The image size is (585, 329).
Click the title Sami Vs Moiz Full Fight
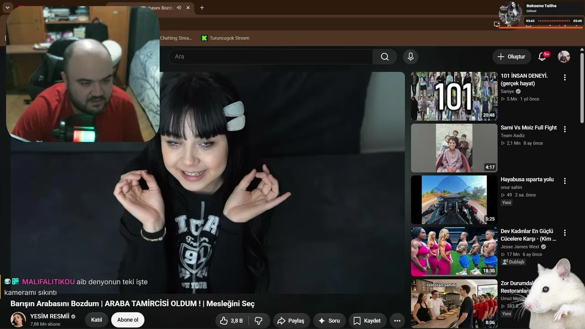[x=528, y=127]
